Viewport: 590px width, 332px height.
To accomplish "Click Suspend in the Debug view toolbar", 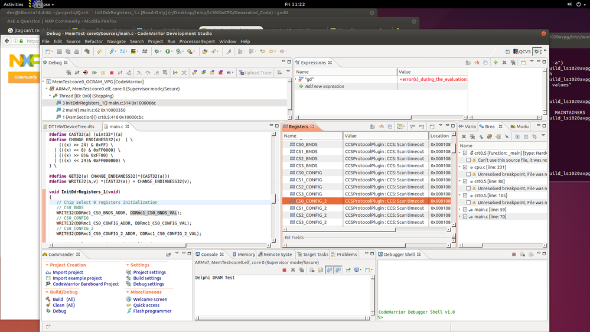I will click(x=103, y=73).
